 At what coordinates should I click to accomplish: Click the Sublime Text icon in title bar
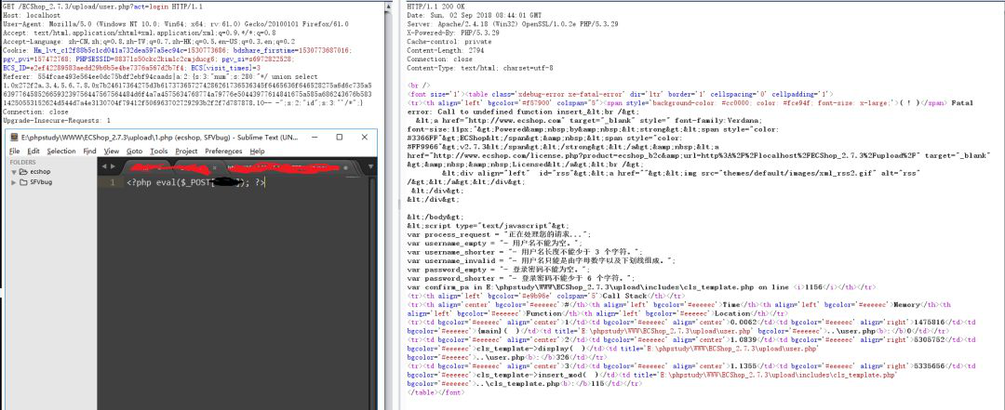[12, 136]
